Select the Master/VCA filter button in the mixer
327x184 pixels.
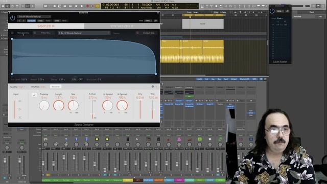[x=245, y=79]
